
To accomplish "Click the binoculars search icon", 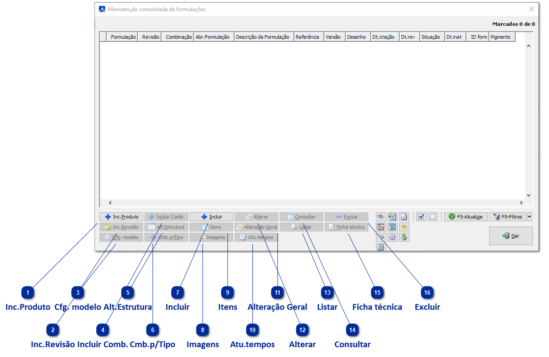I will coord(381,217).
